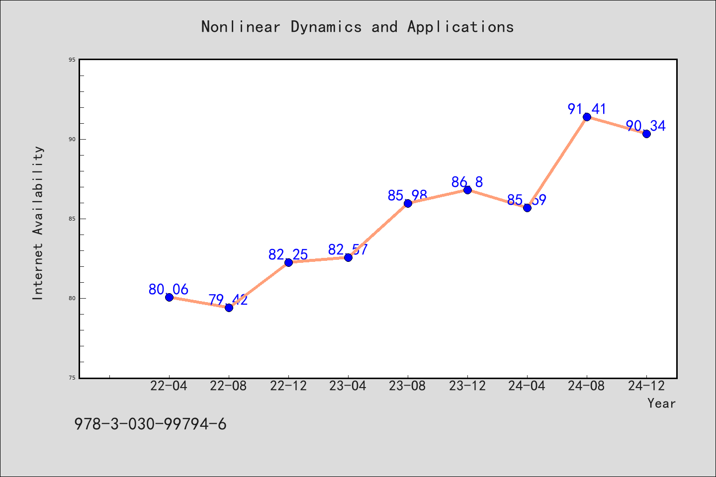The image size is (716, 477).
Task: Pick the data point labeled 86.8
Action: tap(467, 190)
